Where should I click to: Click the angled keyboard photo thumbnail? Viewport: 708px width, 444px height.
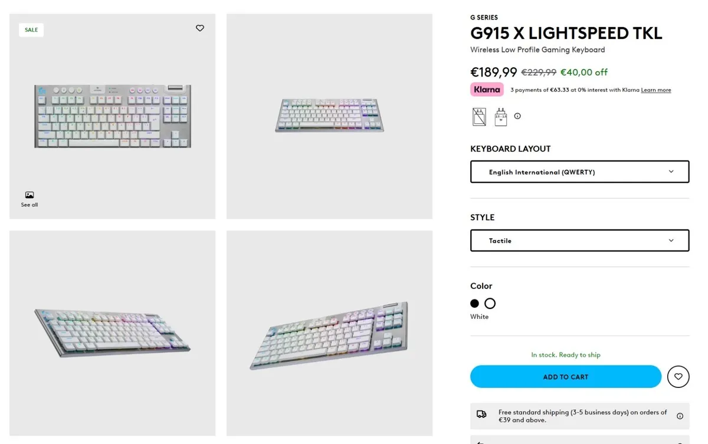329,332
